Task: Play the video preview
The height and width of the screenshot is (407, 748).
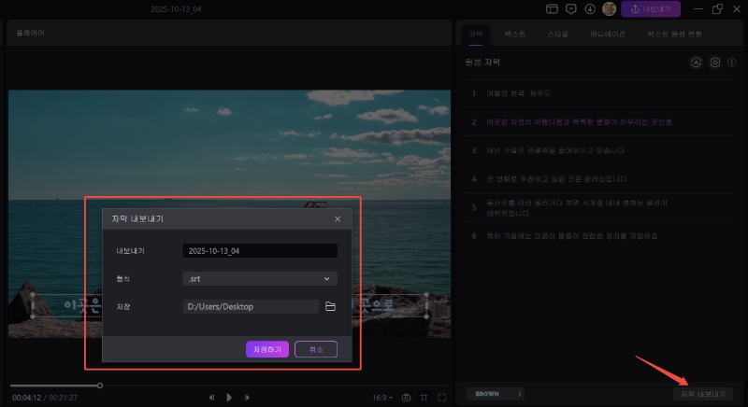Action: [229, 398]
